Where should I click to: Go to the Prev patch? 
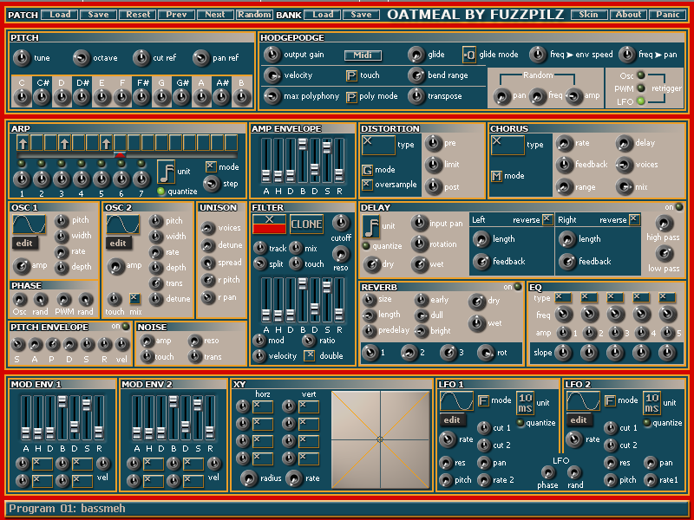[176, 15]
